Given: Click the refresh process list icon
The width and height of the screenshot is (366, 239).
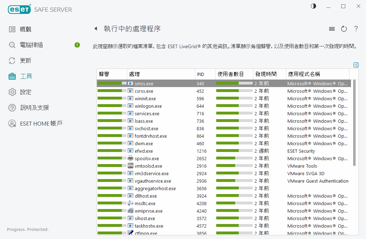Looking at the screenshot, I should pos(344,29).
